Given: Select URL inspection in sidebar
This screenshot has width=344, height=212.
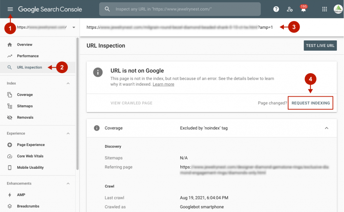Looking at the screenshot, I should [x=30, y=67].
